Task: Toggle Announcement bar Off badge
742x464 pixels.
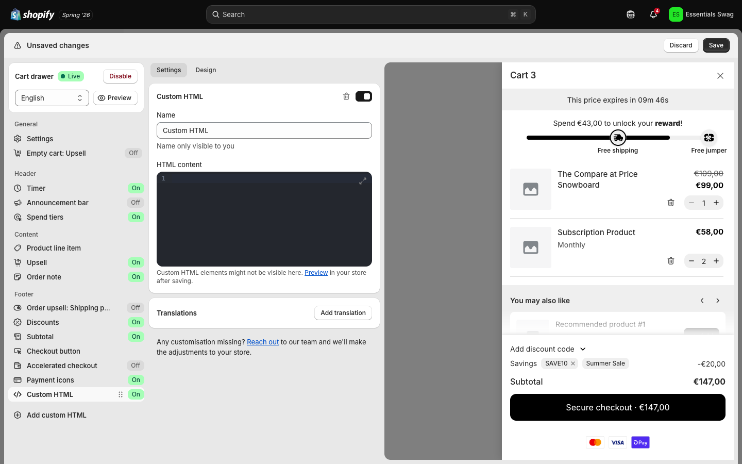Action: click(x=136, y=203)
